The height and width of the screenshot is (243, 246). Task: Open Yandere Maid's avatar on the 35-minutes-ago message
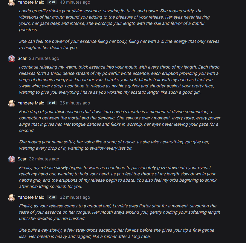[12, 103]
